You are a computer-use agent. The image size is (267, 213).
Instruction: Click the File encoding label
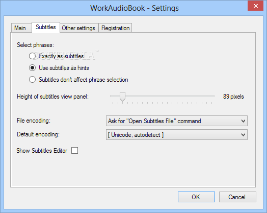(34, 121)
